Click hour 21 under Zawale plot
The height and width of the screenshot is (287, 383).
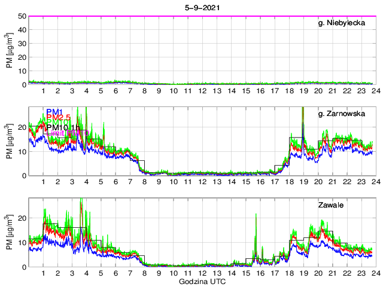pos(333,273)
